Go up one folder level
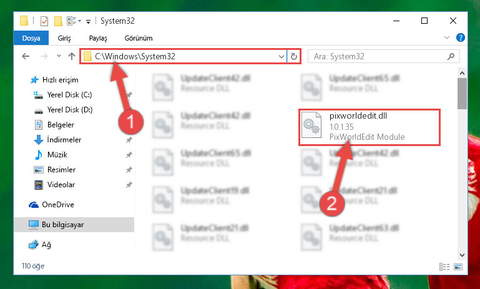 [x=72, y=56]
